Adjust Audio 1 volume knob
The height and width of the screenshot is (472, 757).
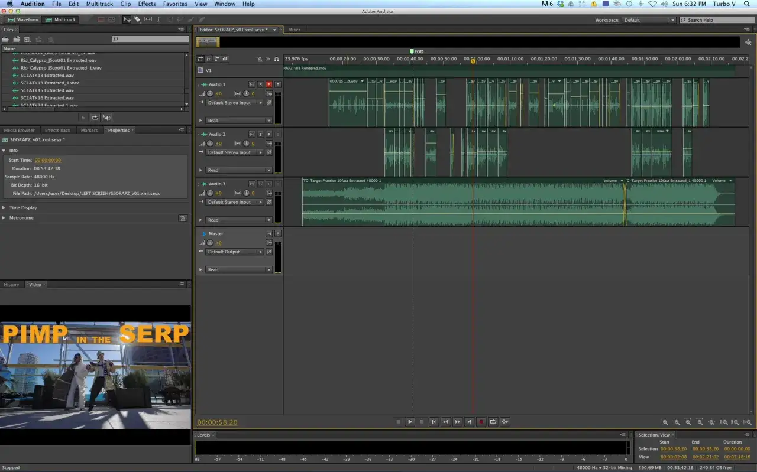click(209, 93)
